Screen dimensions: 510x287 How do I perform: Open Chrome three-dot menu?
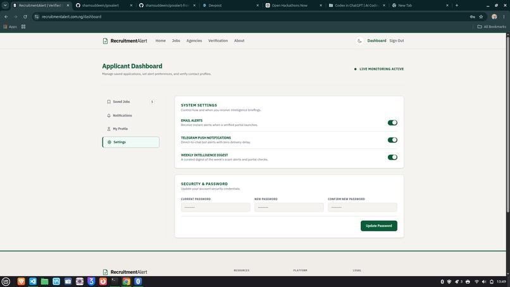504,16
